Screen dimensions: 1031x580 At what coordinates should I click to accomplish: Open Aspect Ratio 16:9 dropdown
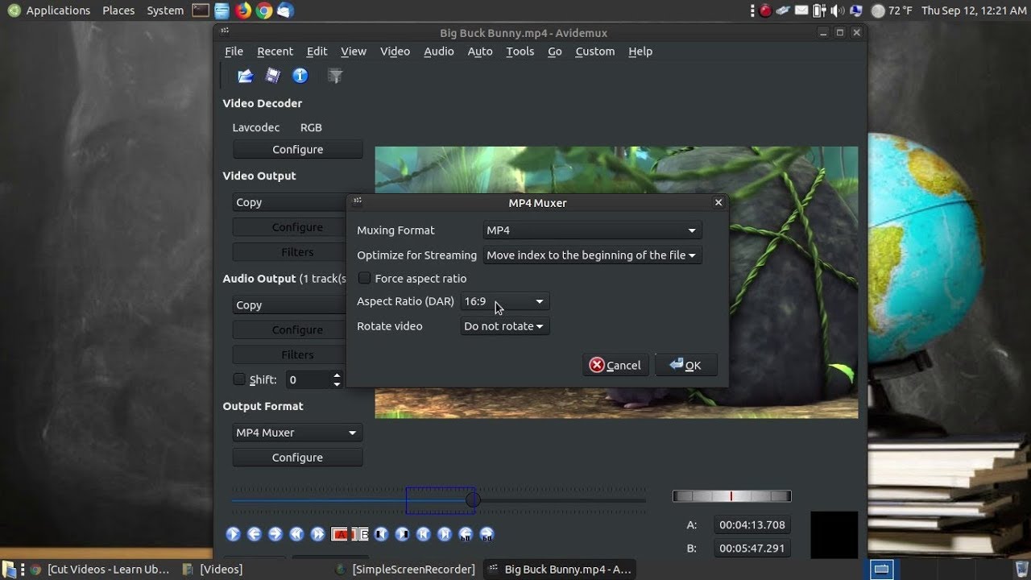coord(505,301)
